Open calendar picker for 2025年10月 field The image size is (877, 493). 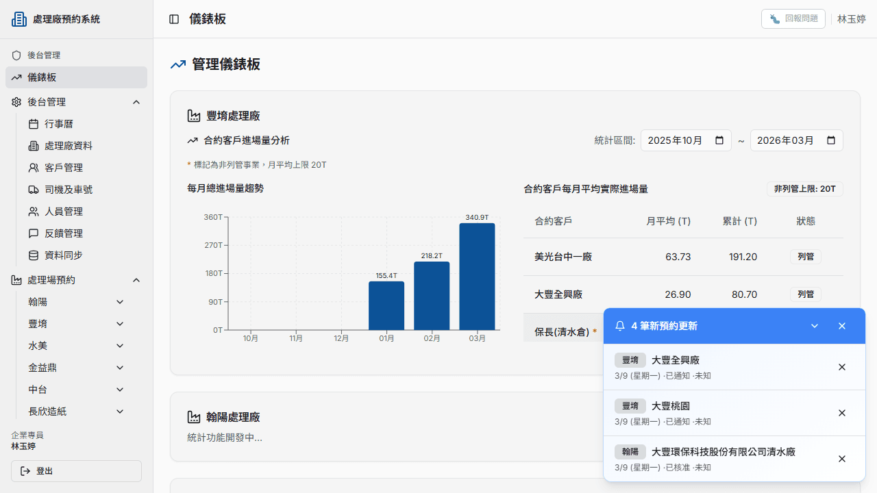pos(719,140)
